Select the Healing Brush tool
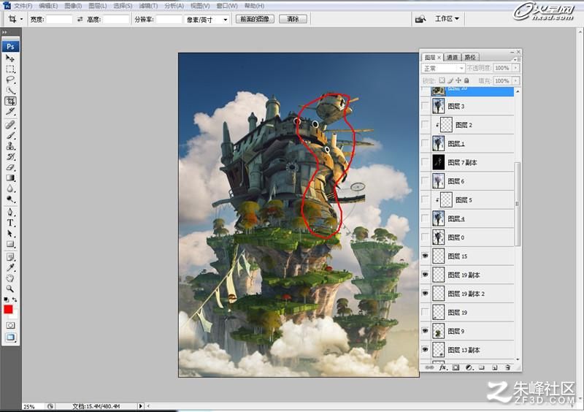Image resolution: width=584 pixels, height=412 pixels. point(10,125)
